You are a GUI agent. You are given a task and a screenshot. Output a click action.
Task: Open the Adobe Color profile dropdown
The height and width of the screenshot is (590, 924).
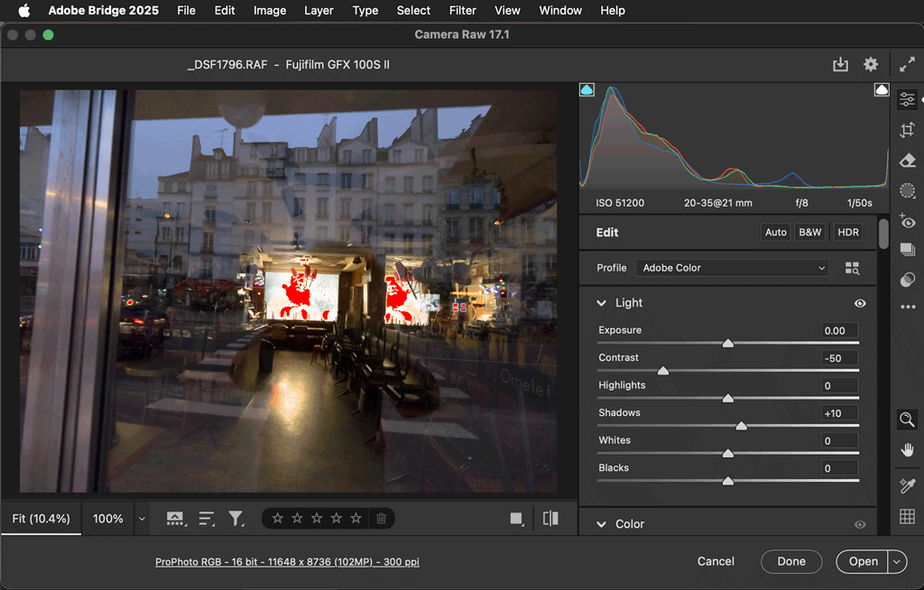[732, 268]
